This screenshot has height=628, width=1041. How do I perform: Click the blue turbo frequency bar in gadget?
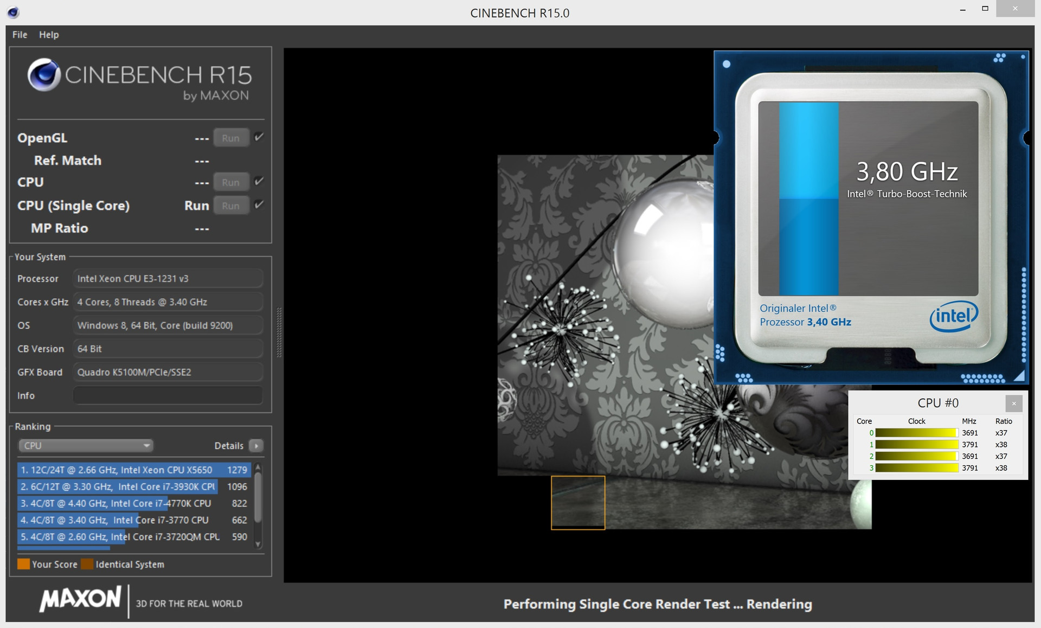[x=808, y=198]
